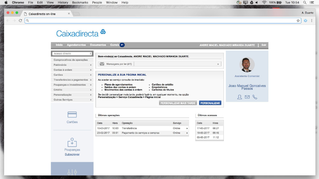Open the Apple menu
319x179 pixels.
(6, 2)
